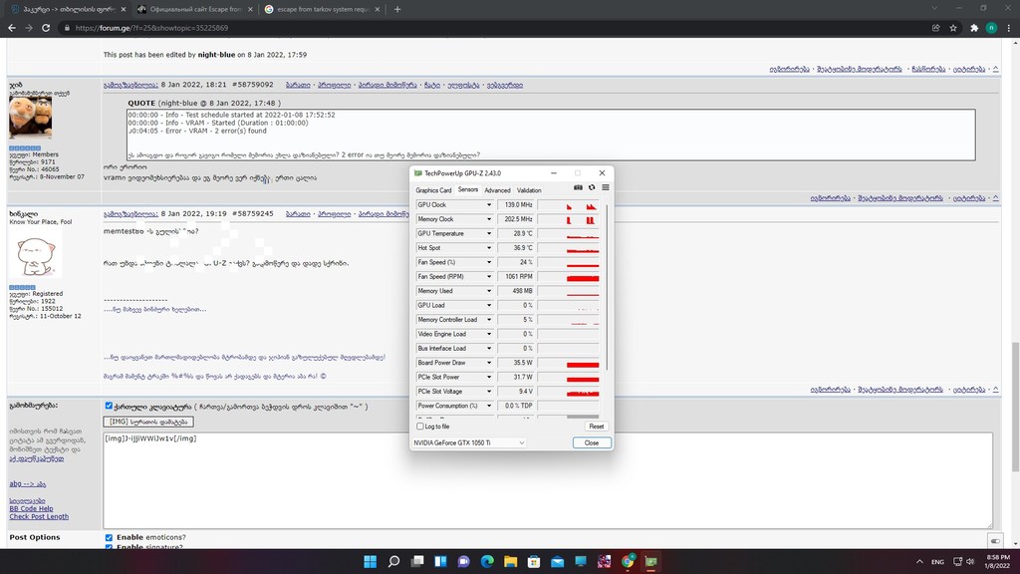Launch Microsoft Edge from the taskbar

coord(487,561)
